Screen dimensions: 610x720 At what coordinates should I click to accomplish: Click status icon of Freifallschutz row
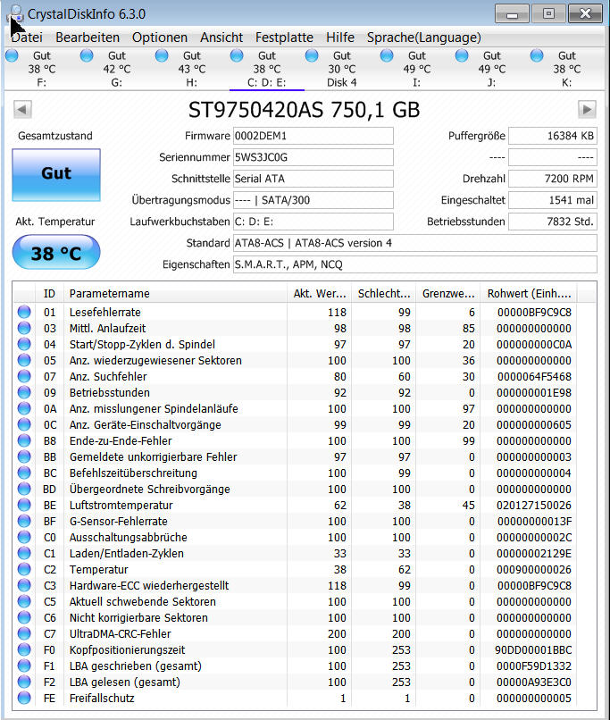[24, 698]
